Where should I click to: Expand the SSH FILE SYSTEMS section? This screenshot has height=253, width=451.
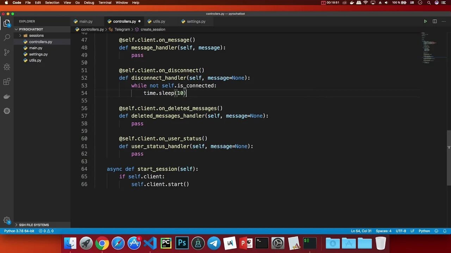[x=42, y=225]
